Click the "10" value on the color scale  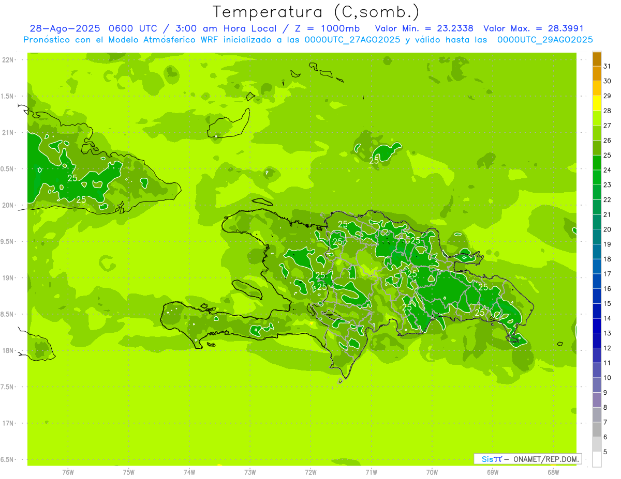[608, 378]
